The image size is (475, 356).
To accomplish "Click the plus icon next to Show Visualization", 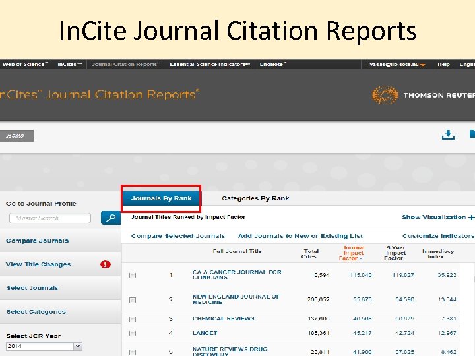I will point(471,218).
